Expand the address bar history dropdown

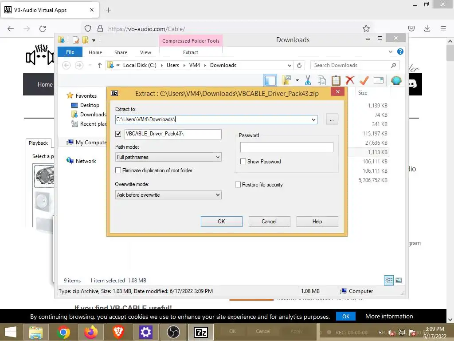click(x=289, y=66)
